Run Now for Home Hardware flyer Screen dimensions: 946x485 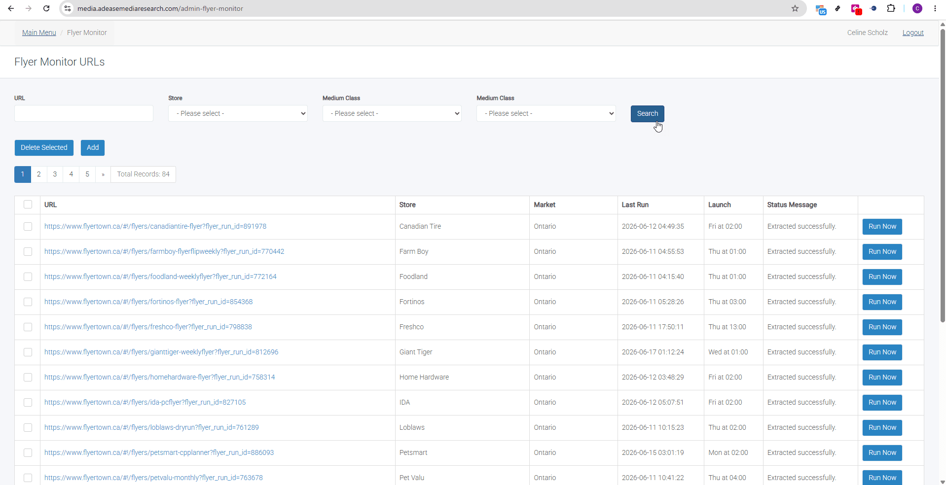click(x=882, y=378)
